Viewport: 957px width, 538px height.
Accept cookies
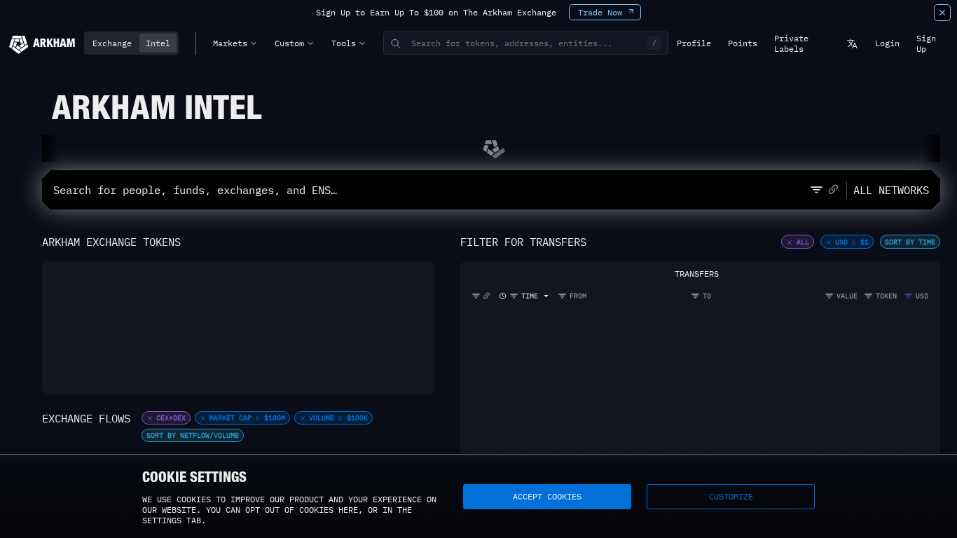pyautogui.click(x=547, y=497)
